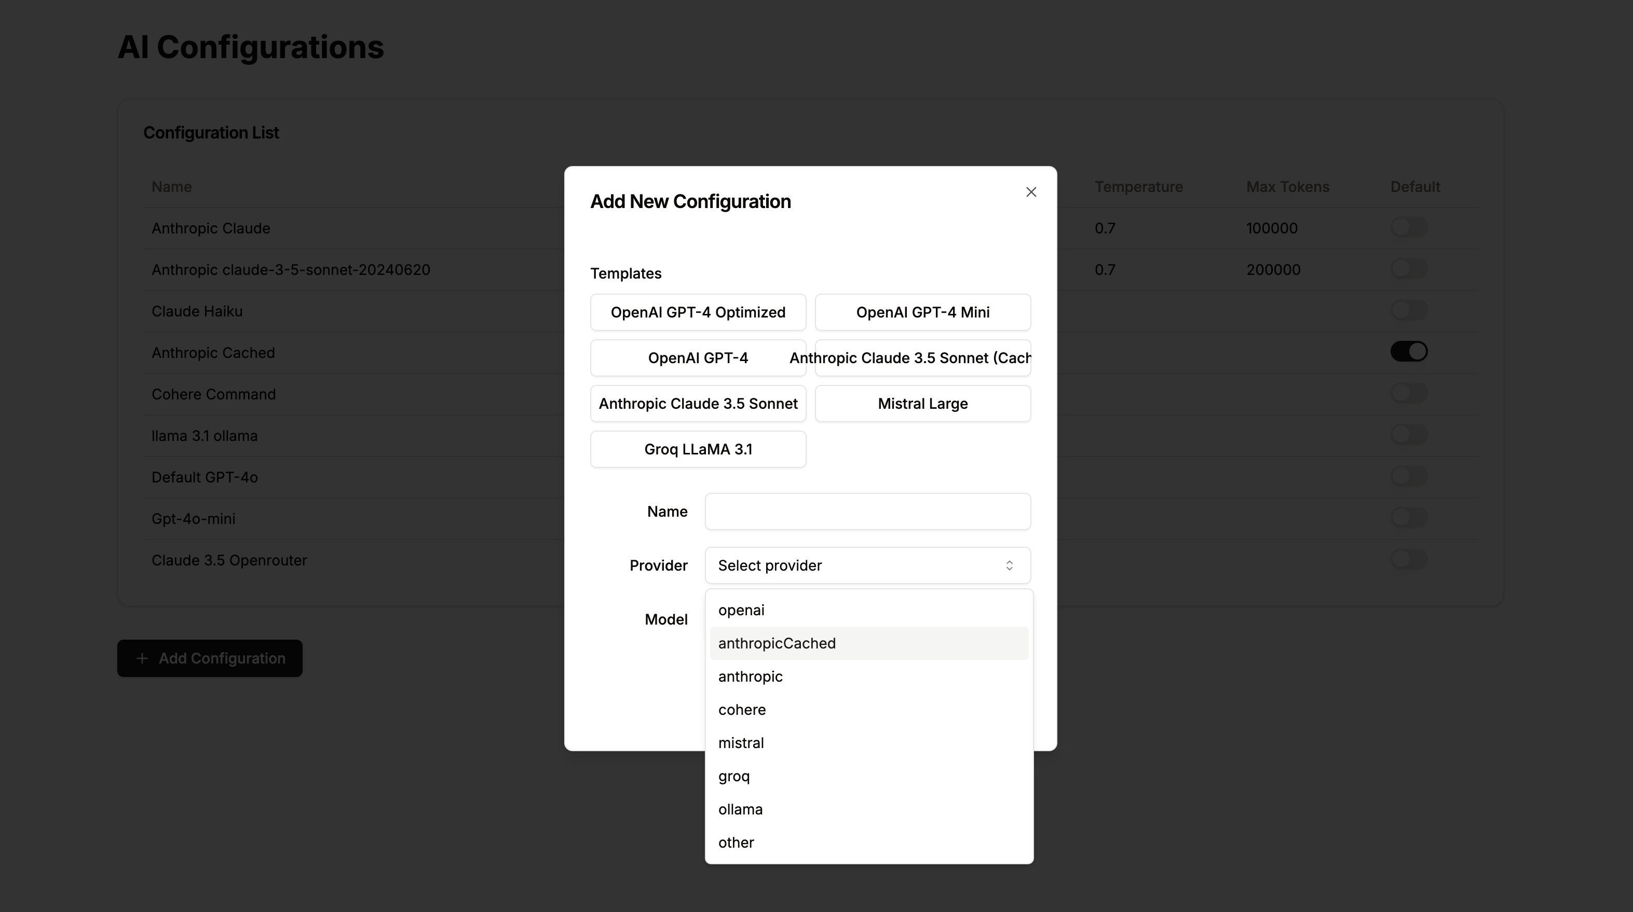
Task: Select the OpenAI GPT-4 Mini template
Action: pyautogui.click(x=922, y=311)
